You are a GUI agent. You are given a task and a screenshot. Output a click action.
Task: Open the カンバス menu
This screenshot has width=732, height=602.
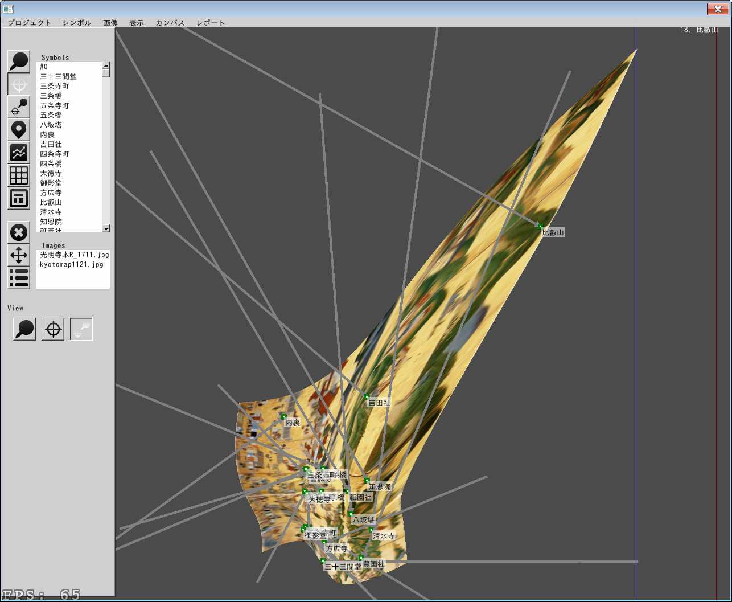point(170,23)
